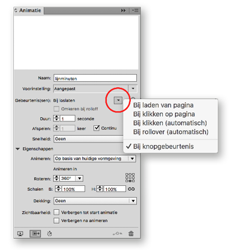This screenshot has height=252, width=231.
Task: Click the Naam field containing lijnminuten
Action: click(x=95, y=78)
